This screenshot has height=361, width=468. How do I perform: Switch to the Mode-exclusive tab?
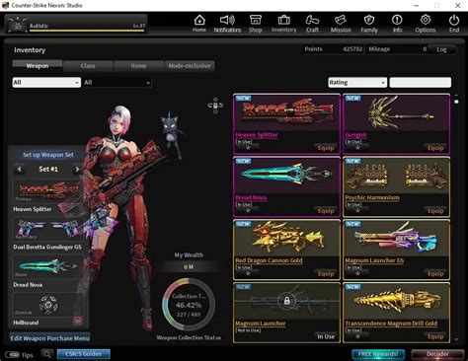[190, 66]
